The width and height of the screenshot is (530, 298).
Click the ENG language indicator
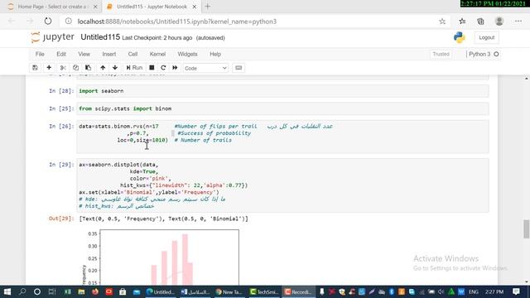(474, 291)
